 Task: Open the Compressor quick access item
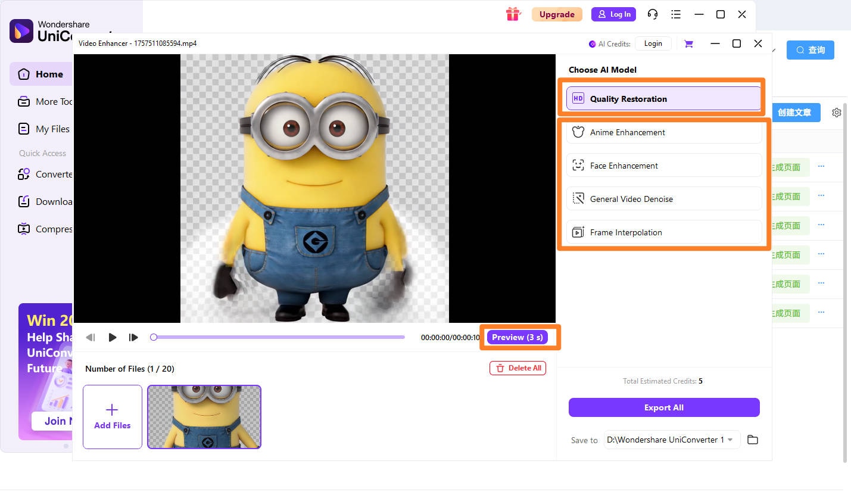click(x=45, y=229)
